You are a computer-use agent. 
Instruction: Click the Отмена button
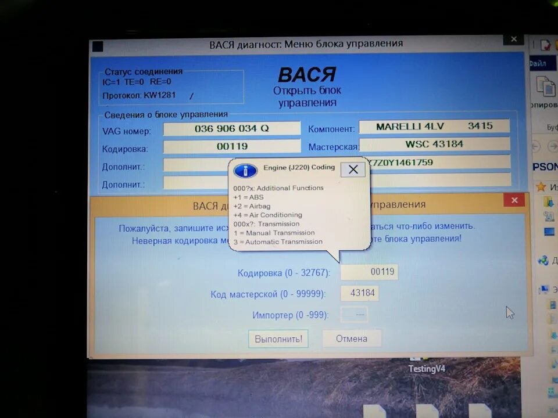352,338
